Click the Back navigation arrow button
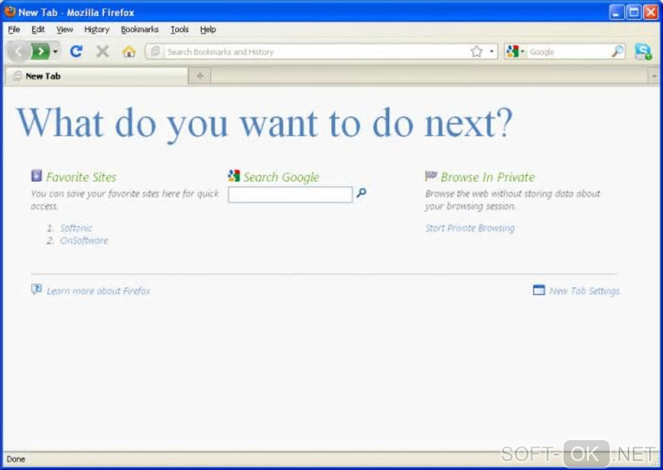The height and width of the screenshot is (470, 663). click(x=18, y=51)
